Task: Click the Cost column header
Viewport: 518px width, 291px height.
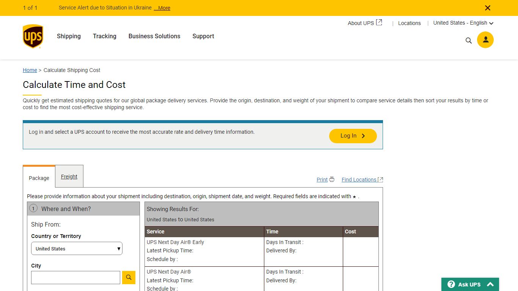Action: tap(361, 232)
